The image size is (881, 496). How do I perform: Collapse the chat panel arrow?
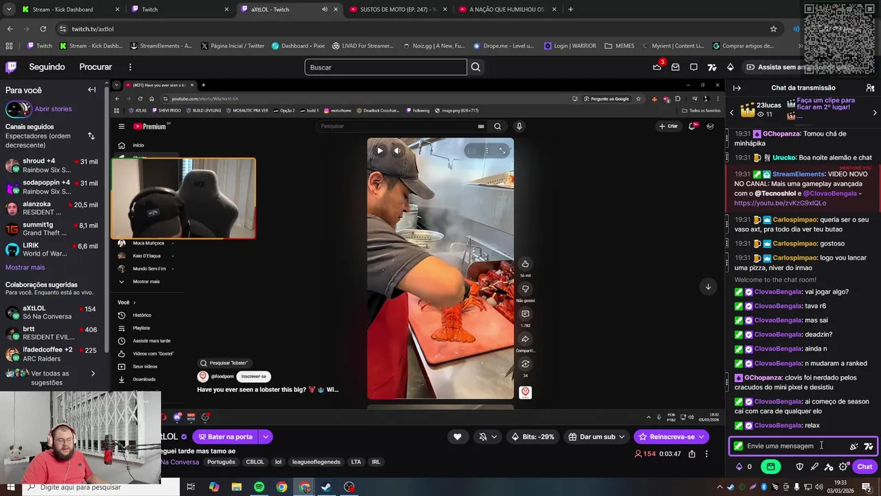click(736, 87)
